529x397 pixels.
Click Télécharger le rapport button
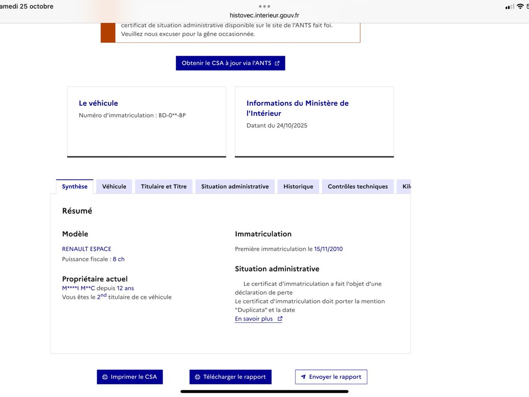231,377
